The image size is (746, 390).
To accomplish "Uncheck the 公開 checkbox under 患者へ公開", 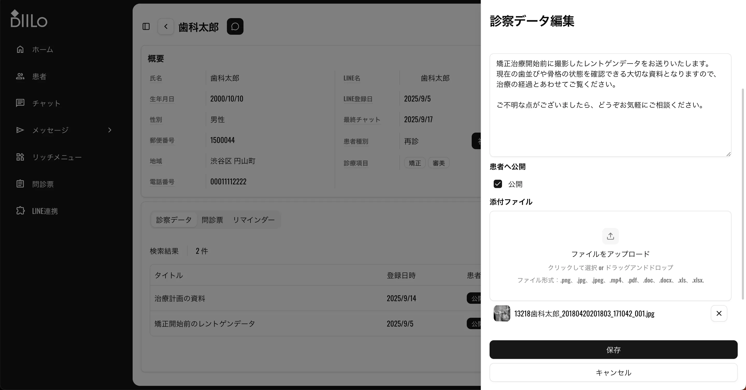I will coord(498,184).
